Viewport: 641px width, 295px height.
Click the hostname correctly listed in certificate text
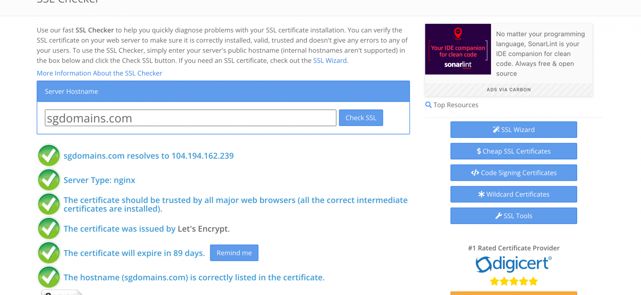[x=194, y=277]
